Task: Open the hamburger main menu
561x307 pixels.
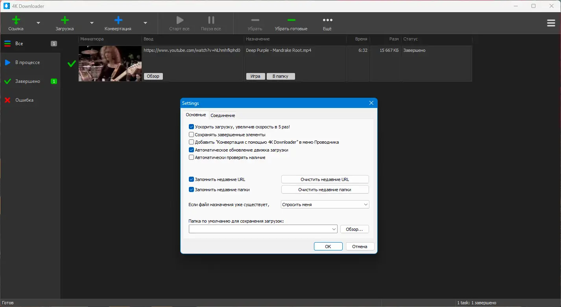Action: (x=551, y=23)
